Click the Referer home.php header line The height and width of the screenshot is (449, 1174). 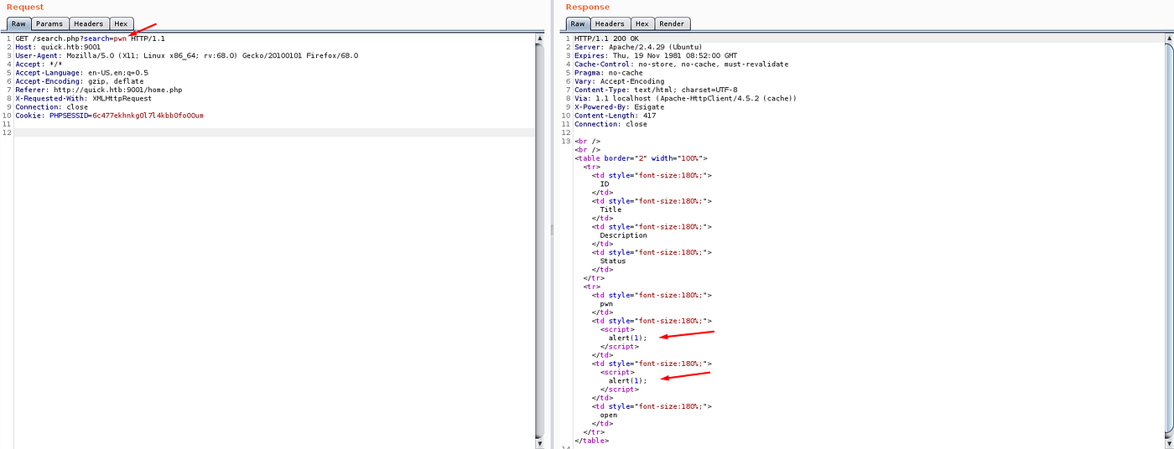coord(99,90)
